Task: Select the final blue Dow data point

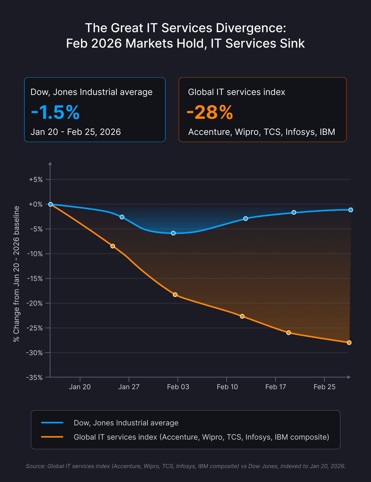Action: (x=351, y=210)
